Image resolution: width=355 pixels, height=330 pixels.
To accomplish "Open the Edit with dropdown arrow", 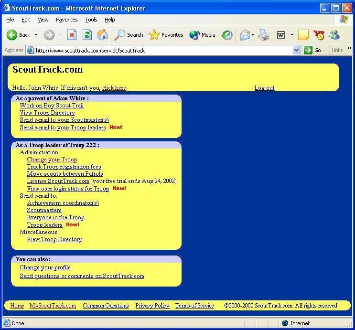I will (x=292, y=35).
